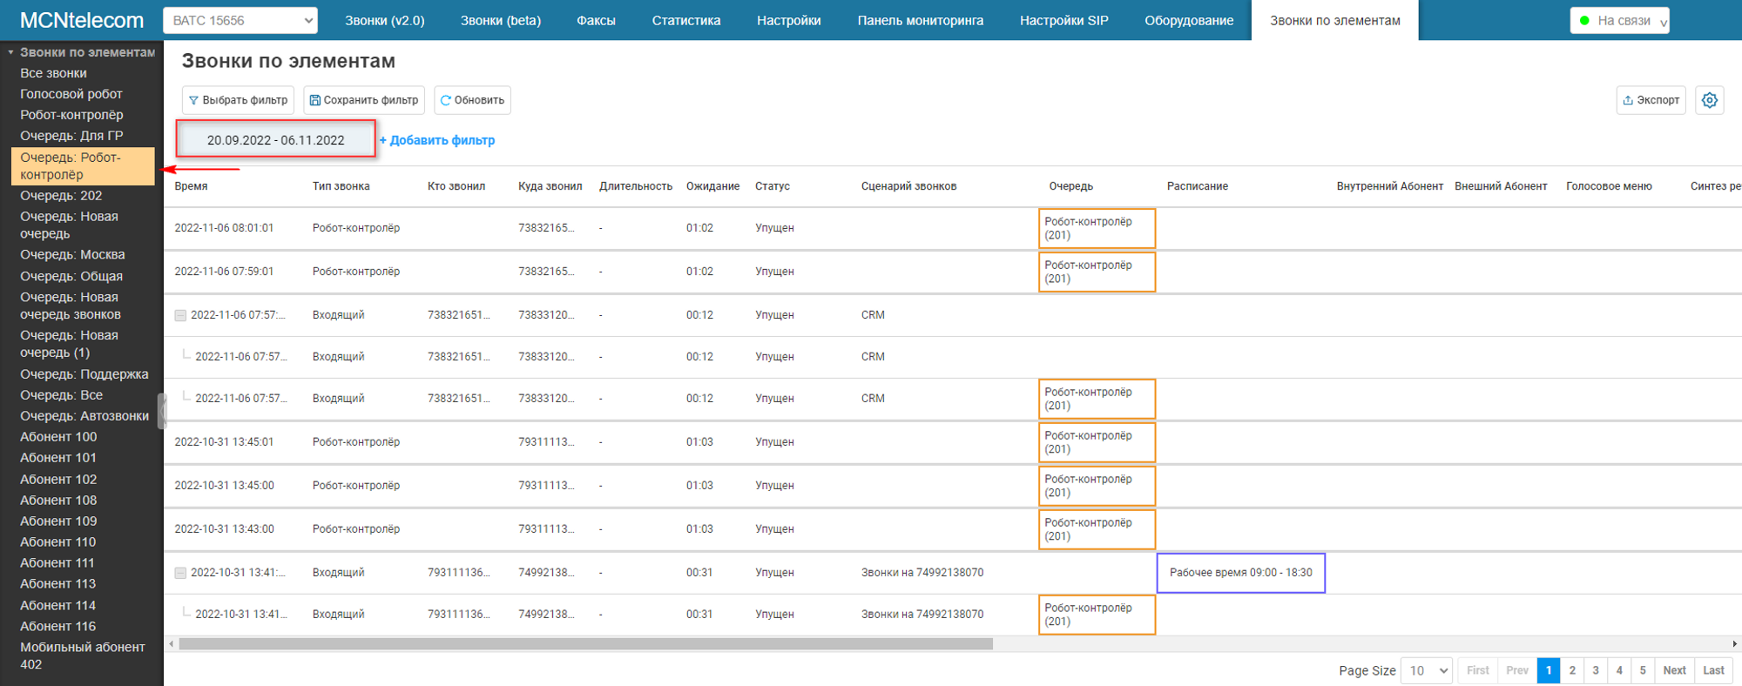Open the На связи status dropdown
This screenshot has height=686, width=1742.
[1619, 20]
